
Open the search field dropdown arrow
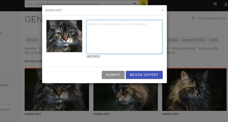point(134,3)
